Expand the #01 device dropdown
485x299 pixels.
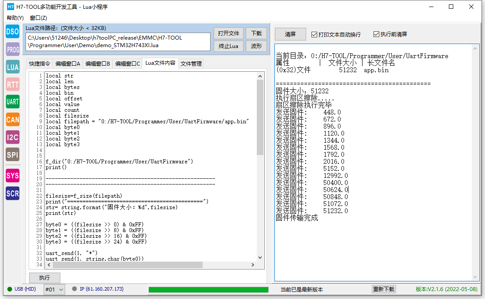[54, 289]
